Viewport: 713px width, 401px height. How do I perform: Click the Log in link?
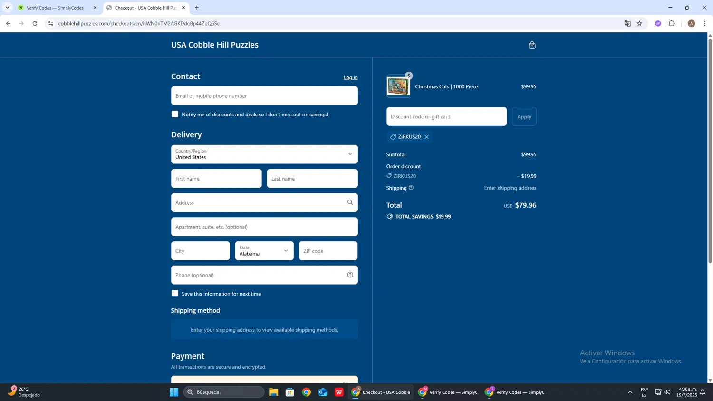tap(351, 77)
